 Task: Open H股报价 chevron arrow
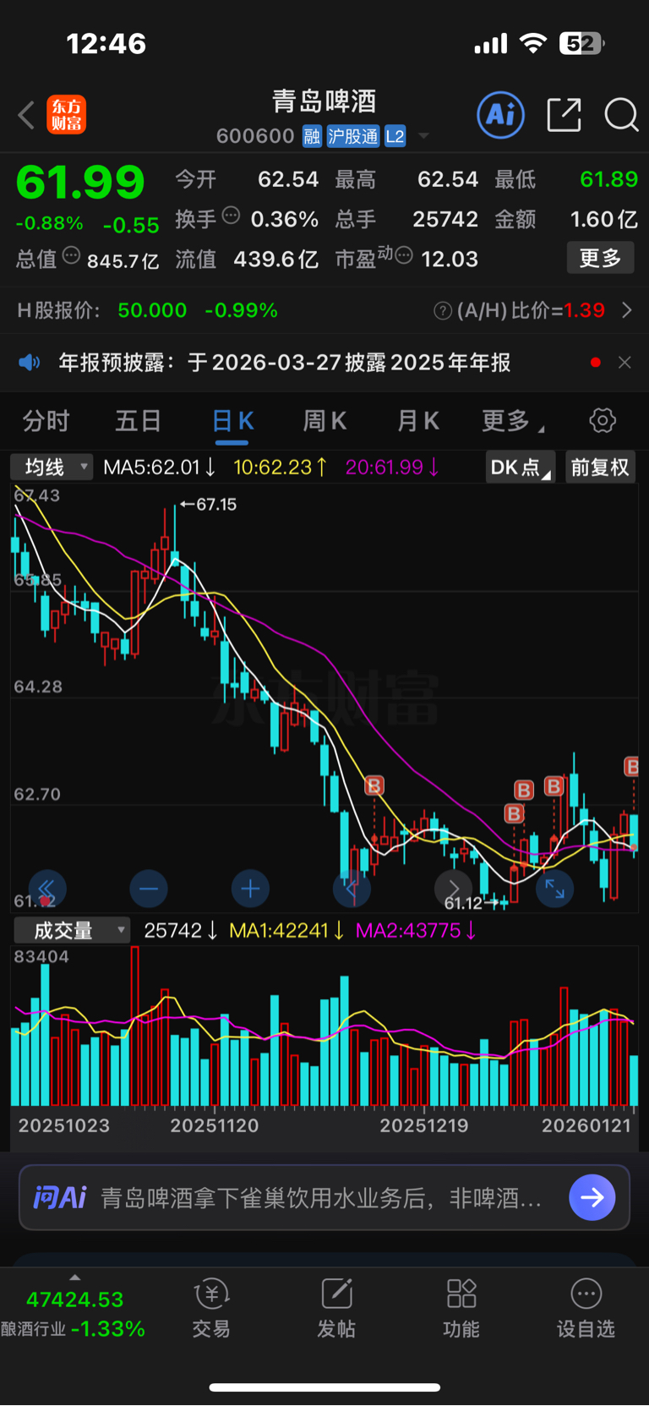click(626, 310)
